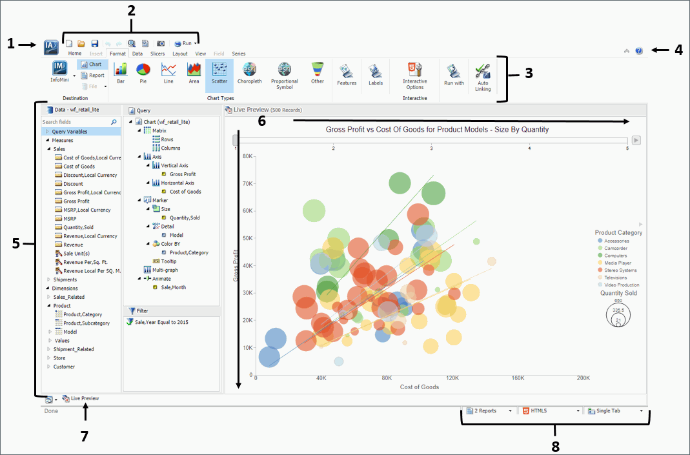Open Interactive Options
The width and height of the screenshot is (690, 455).
pos(415,76)
